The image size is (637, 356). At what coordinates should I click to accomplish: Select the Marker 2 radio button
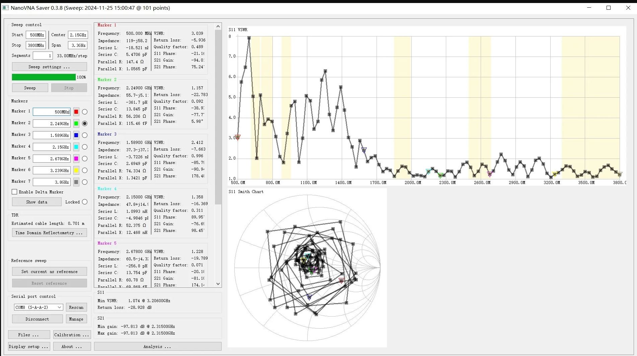pyautogui.click(x=85, y=123)
